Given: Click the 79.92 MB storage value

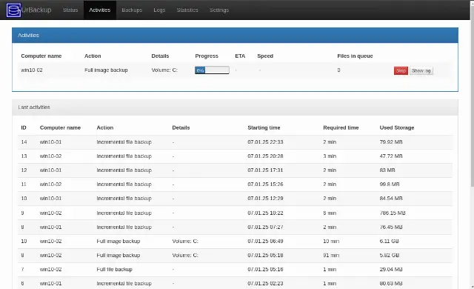Looking at the screenshot, I should tap(391, 142).
